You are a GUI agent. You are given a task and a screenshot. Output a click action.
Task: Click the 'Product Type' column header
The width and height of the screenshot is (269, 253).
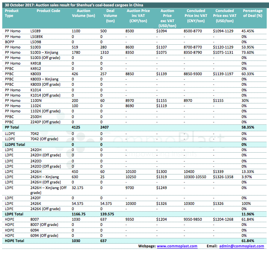click(x=12, y=13)
